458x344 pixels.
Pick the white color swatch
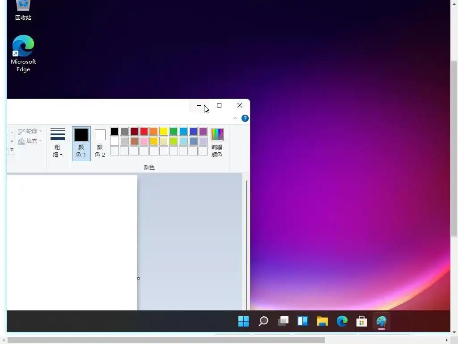point(114,141)
